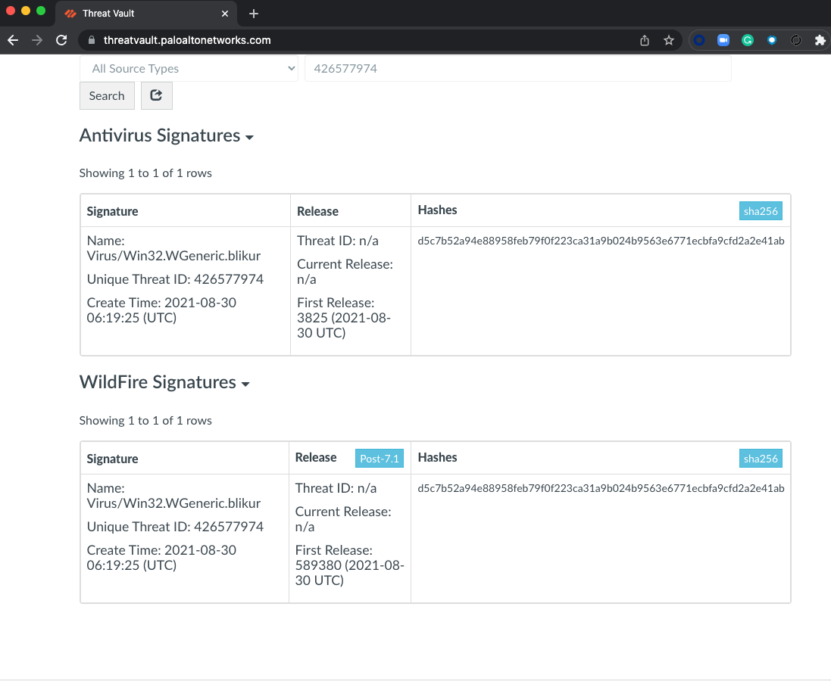Image resolution: width=831 pixels, height=694 pixels.
Task: Click the browser forward arrow
Action: point(37,40)
